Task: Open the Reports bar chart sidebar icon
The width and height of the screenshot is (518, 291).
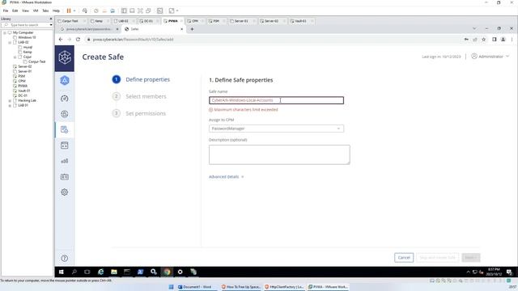Action: pyautogui.click(x=65, y=161)
